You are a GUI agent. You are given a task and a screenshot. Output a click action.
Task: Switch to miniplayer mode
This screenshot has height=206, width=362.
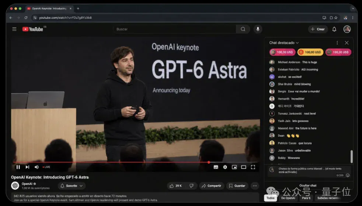[234, 167]
